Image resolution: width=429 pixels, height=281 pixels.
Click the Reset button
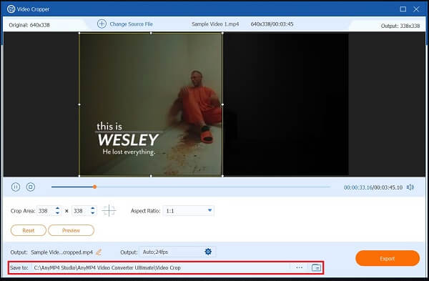[29, 230]
